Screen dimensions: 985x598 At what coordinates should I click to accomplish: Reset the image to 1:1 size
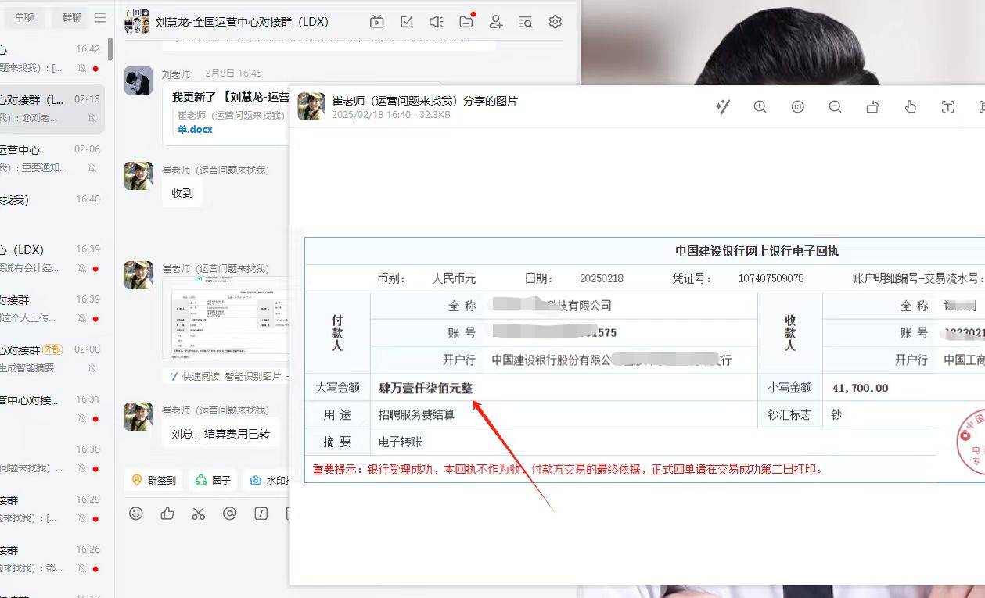pos(797,107)
